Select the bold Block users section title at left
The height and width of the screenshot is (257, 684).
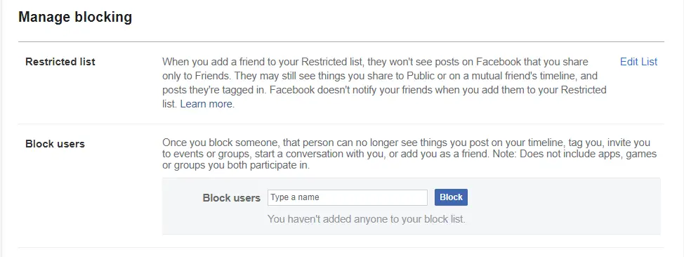(x=55, y=143)
